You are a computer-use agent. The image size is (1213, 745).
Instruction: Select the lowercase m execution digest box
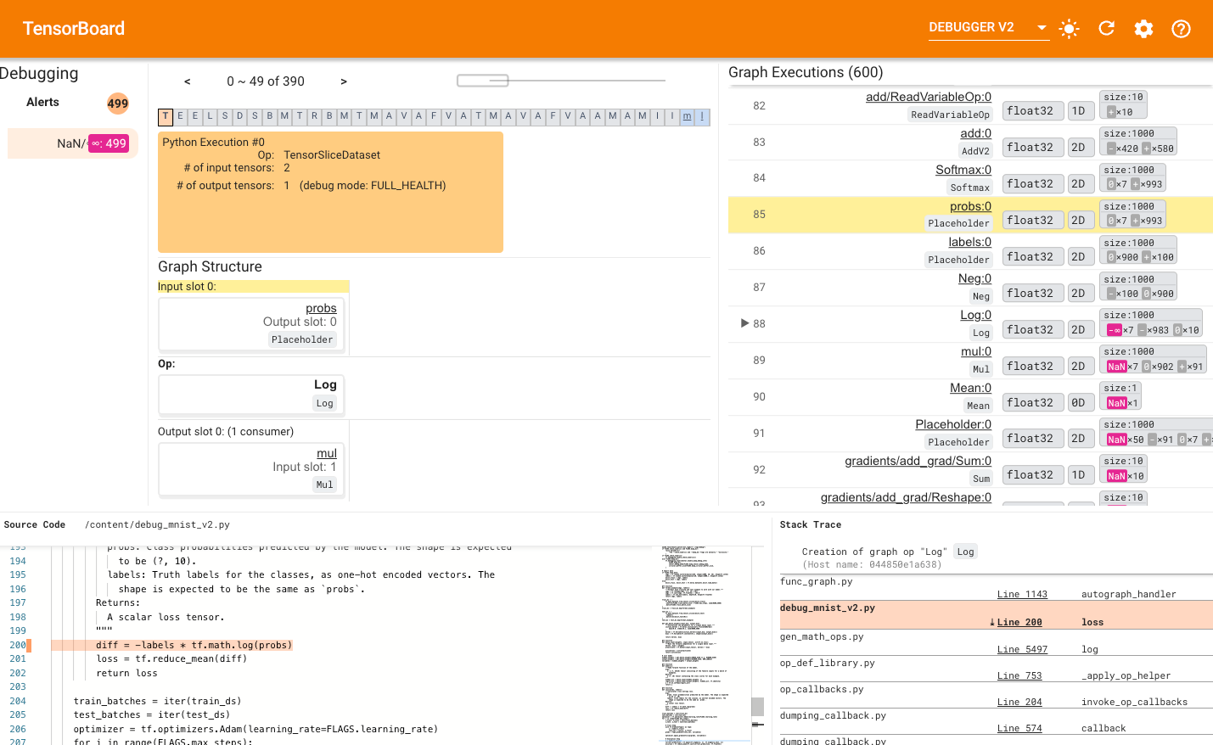(687, 116)
